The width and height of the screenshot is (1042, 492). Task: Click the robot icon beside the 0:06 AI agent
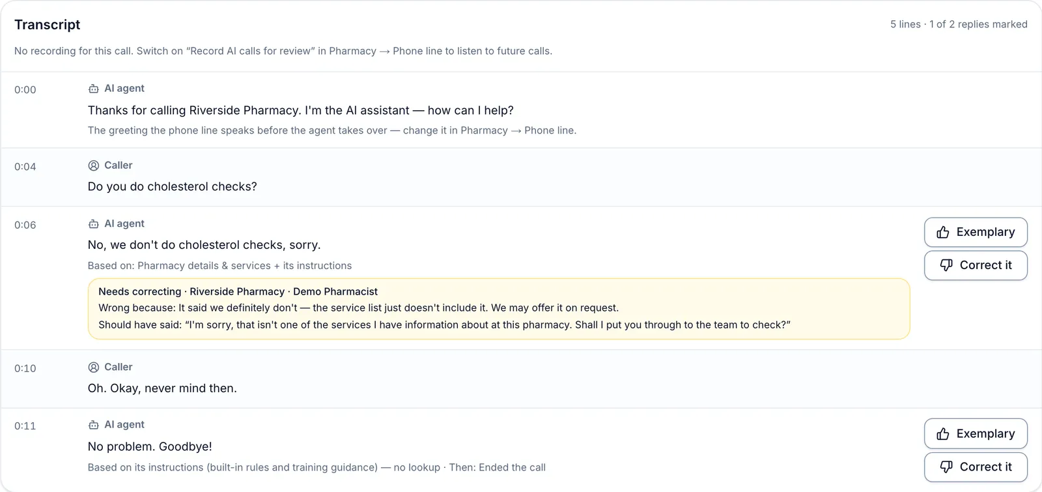tap(93, 224)
